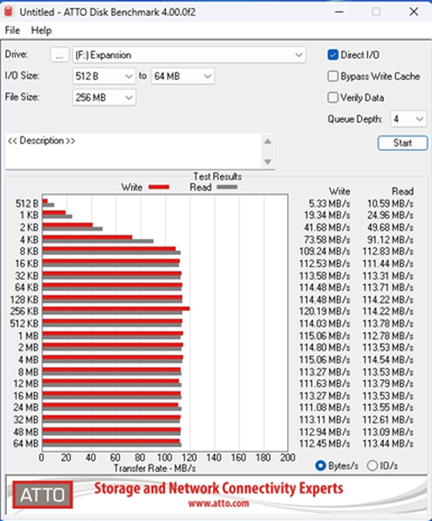
Task: Select the Bytes/s radio button
Action: (321, 465)
